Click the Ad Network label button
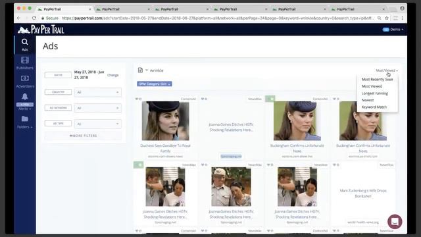The width and height of the screenshot is (421, 237). tap(58, 108)
